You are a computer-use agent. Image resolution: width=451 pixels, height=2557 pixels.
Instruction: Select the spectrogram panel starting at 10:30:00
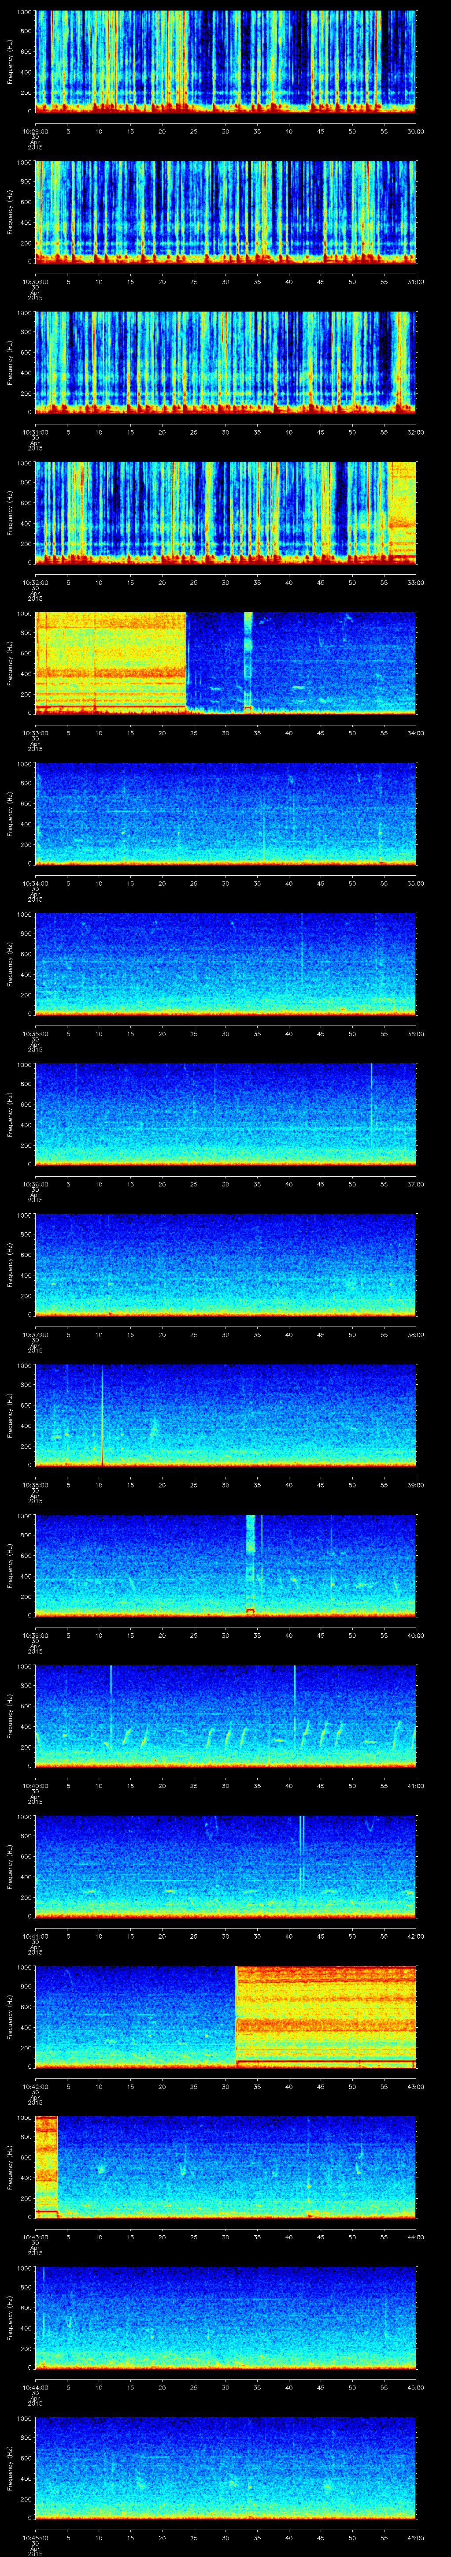pos(226,212)
